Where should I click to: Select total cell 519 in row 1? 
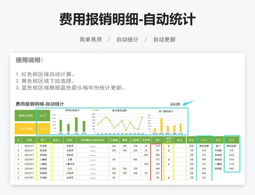[158, 146]
